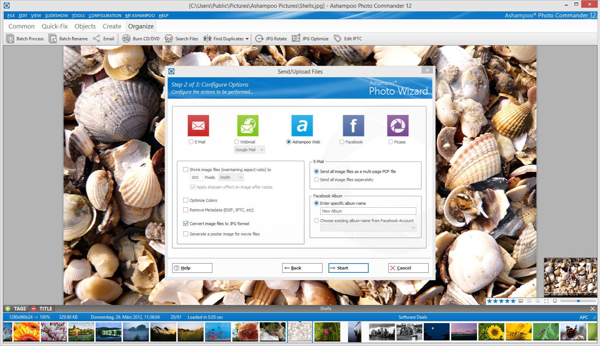Click the Help button in wizard
This screenshot has height=346, width=600.
[x=192, y=268]
